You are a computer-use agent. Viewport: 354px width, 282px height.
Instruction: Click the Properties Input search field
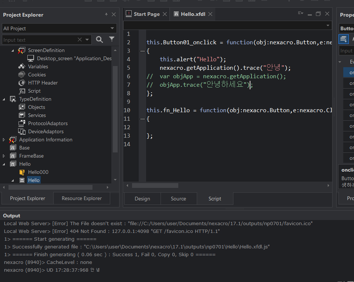coord(347,51)
